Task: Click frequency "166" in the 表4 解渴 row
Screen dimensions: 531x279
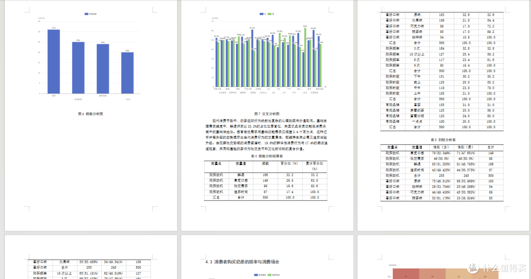Action: pyautogui.click(x=265, y=175)
